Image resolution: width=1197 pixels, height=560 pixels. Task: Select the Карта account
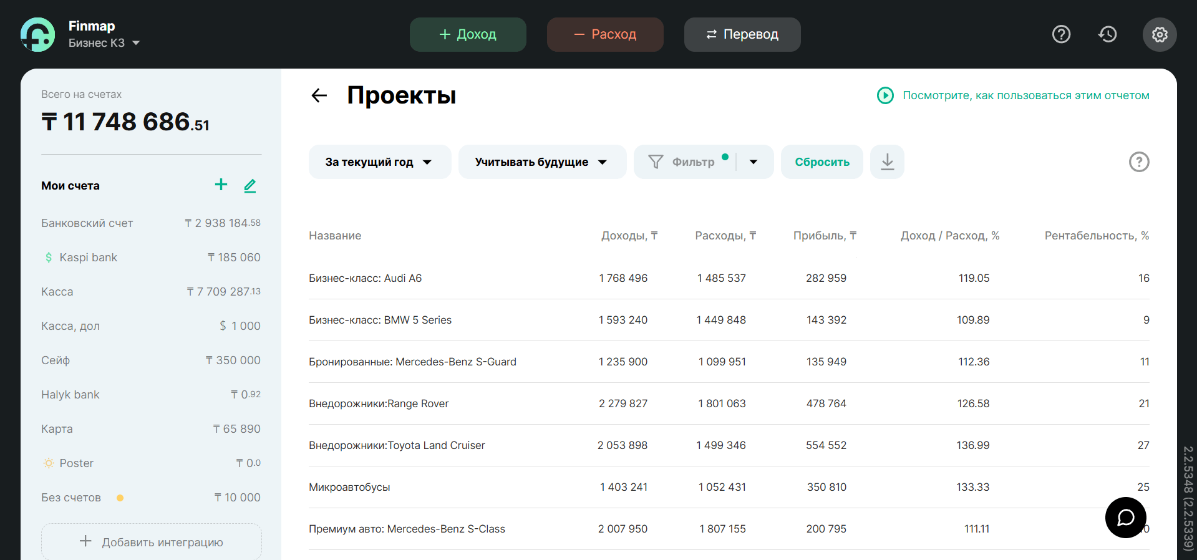[151, 429]
